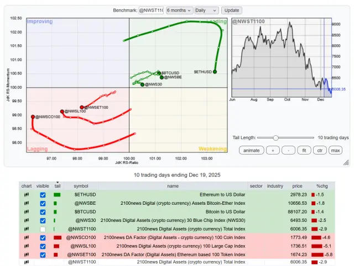
Task: Click the @NWS30 head point on graph
Action: click(142, 84)
